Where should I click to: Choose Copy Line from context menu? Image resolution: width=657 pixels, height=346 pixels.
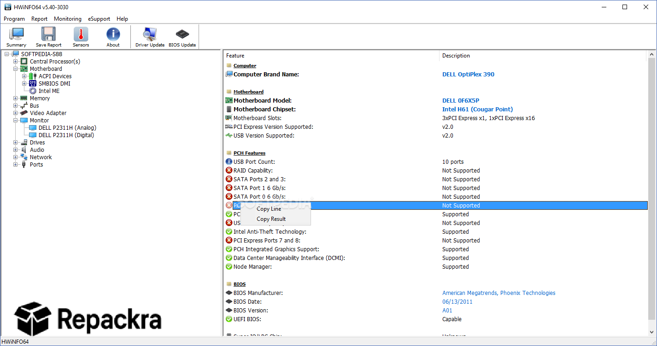(276, 209)
